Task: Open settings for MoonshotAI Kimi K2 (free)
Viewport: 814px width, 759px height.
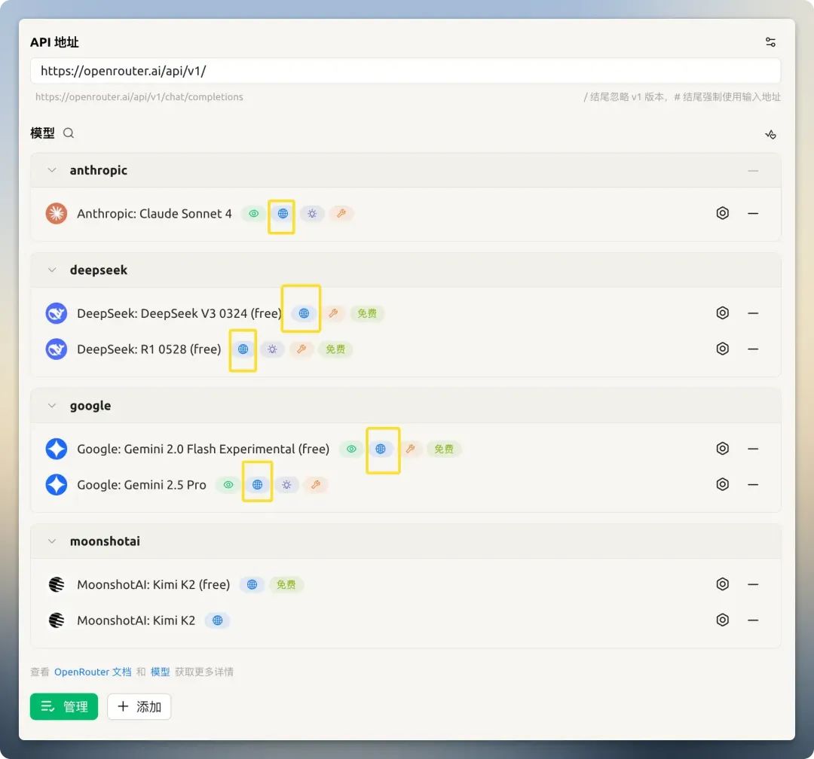Action: tap(723, 584)
